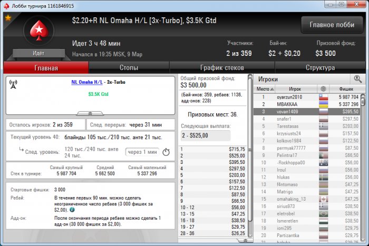Image resolution: width=369 pixels, height=246 pixels.
Task: Click third place payout $395,50 in payouts list
Action: pyautogui.click(x=237, y=162)
